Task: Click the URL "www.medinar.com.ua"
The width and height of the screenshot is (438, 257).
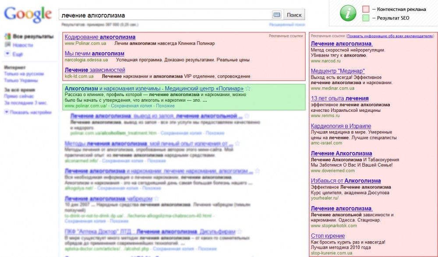Action: click(332, 88)
